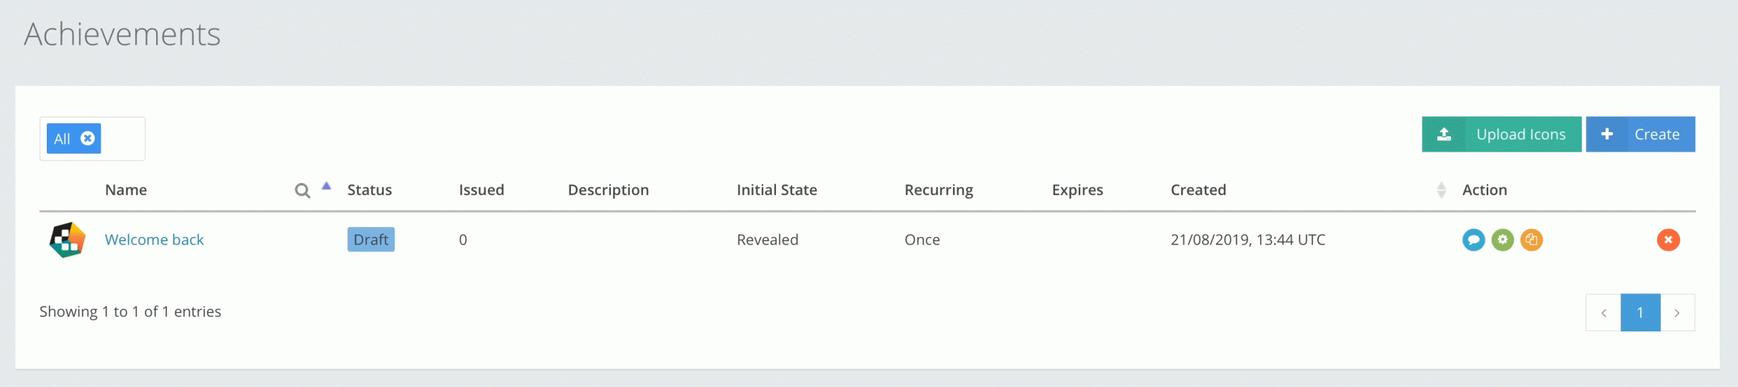Viewport: 1738px width, 387px height.
Task: Go to the next page
Action: click(1677, 312)
